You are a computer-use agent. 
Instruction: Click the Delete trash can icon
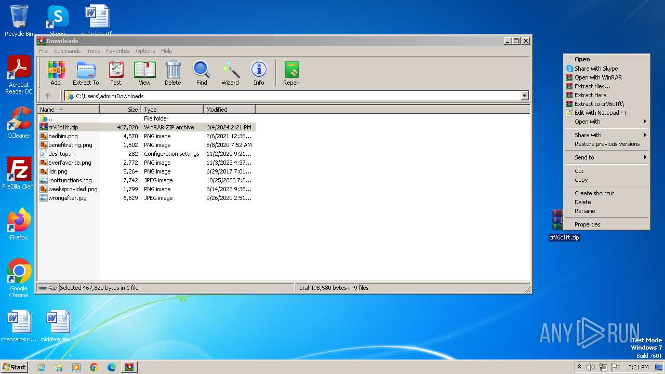click(x=173, y=73)
